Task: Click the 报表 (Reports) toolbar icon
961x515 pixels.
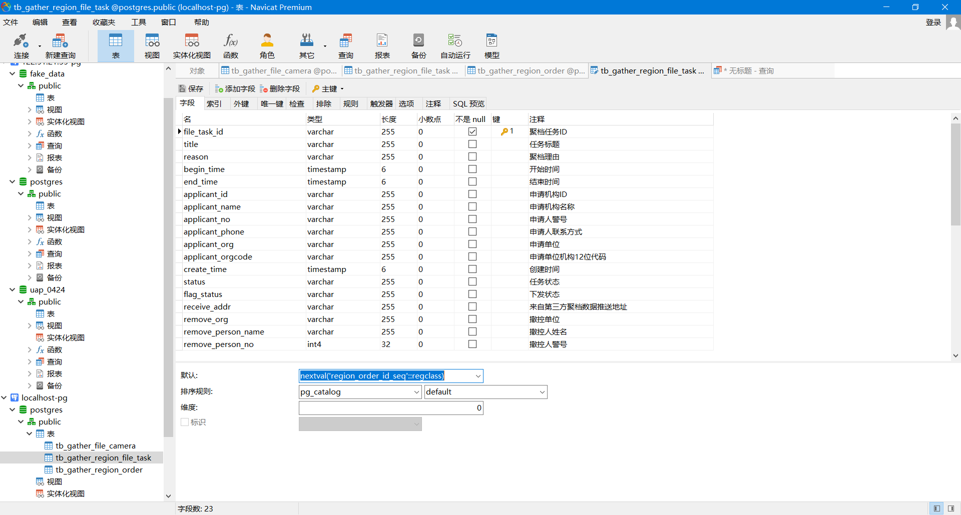Action: [382, 45]
